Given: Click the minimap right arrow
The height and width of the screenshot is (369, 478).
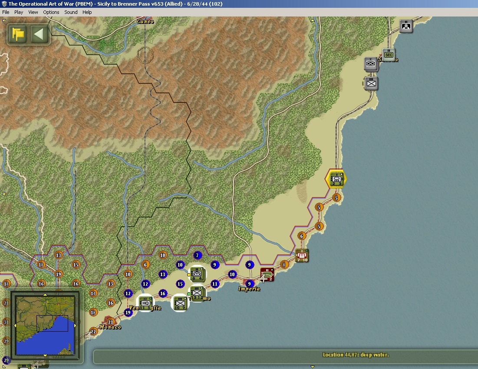Looking at the screenshot, I should (x=75, y=326).
